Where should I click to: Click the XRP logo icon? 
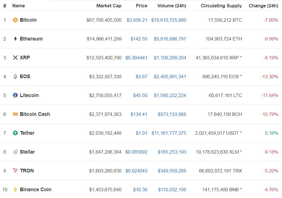15,58
